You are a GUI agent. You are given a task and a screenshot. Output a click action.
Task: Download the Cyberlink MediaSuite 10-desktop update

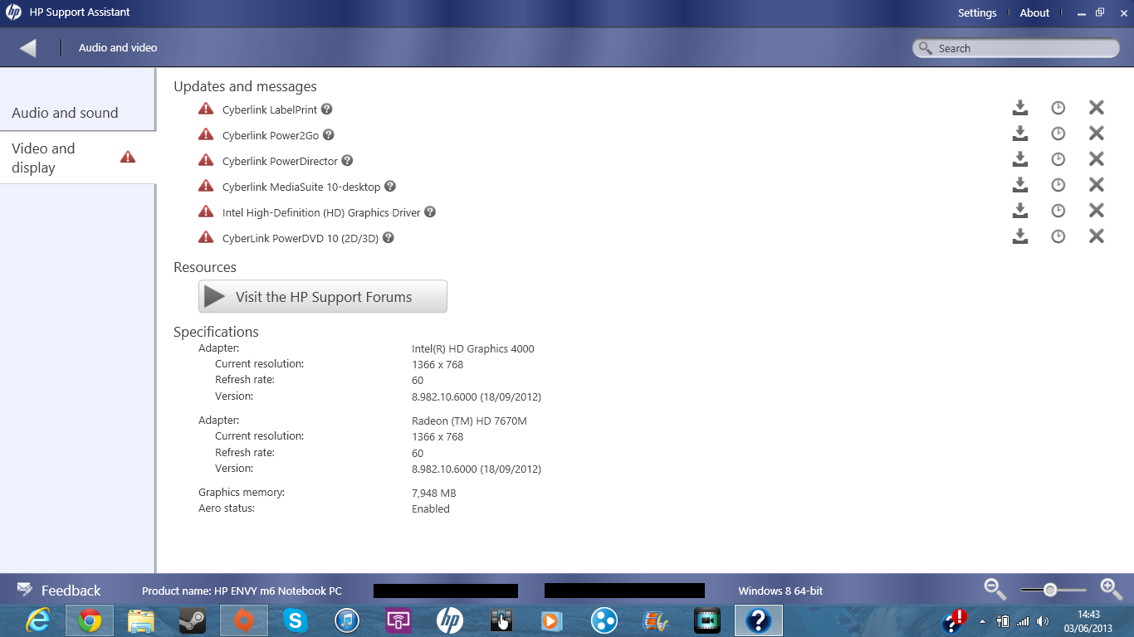(1020, 185)
